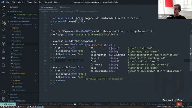
Task: Expand the report folder
Action: [x=15, y=70]
